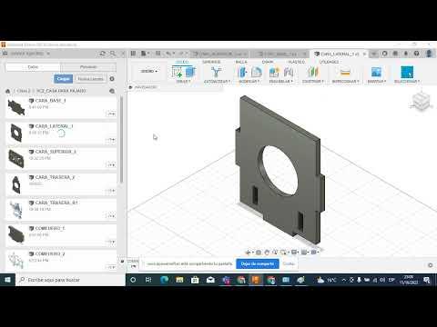Switch to the Superficie tab
The image size is (437, 327).
coord(211,62)
